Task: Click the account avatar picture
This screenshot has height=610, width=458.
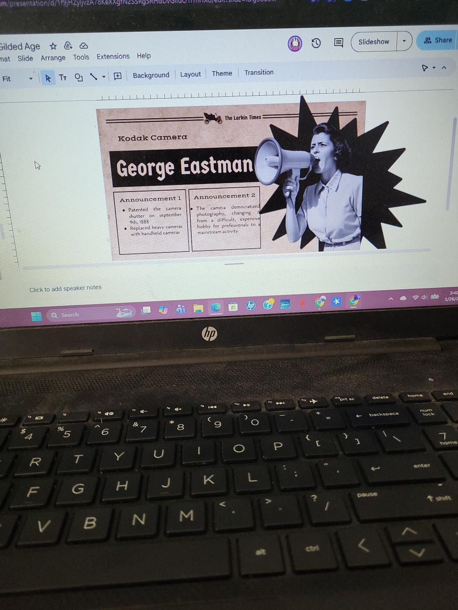Action: click(x=295, y=43)
